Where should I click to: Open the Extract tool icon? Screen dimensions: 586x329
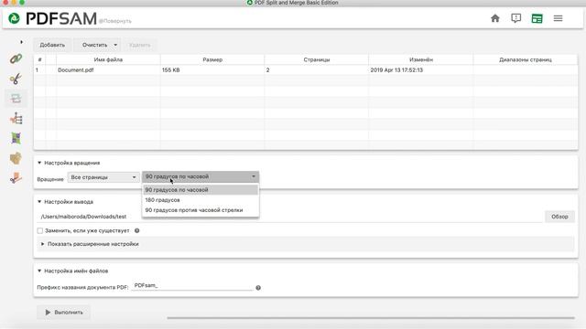pyautogui.click(x=16, y=158)
